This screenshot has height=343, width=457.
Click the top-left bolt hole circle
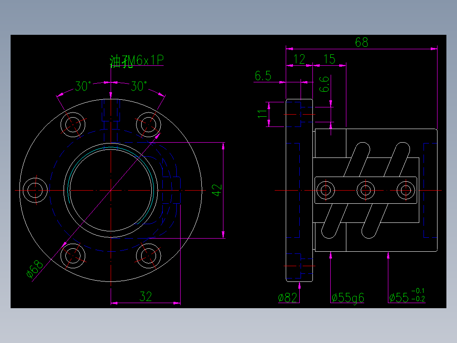point(73,124)
